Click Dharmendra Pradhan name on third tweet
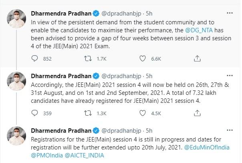Image resolution: width=242 pixels, height=163 pixels. coord(61,130)
